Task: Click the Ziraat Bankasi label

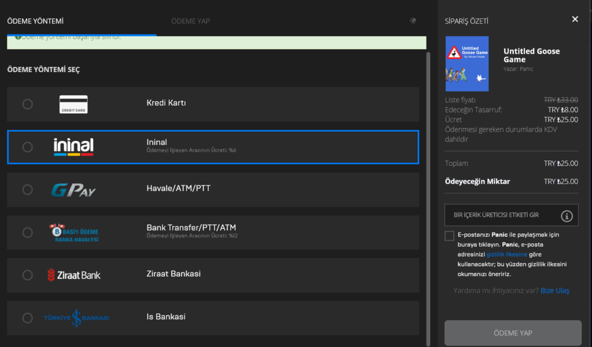Action: tap(173, 274)
